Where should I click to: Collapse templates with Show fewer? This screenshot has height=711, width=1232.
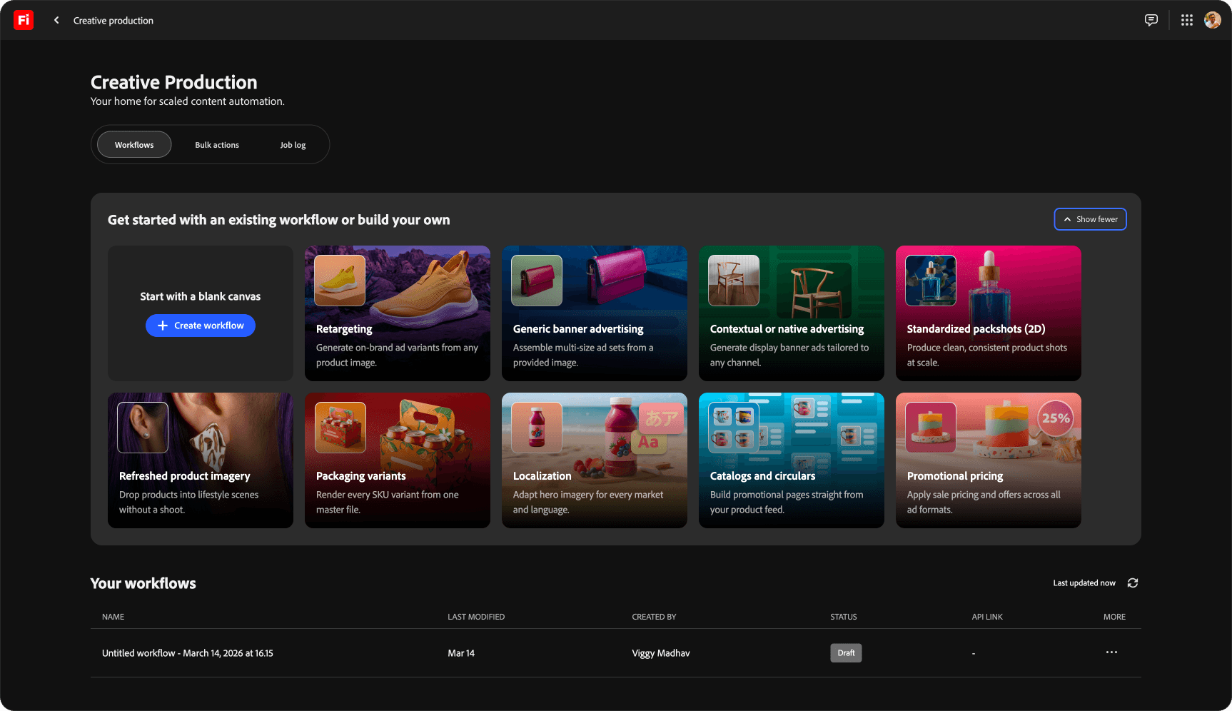click(1090, 219)
